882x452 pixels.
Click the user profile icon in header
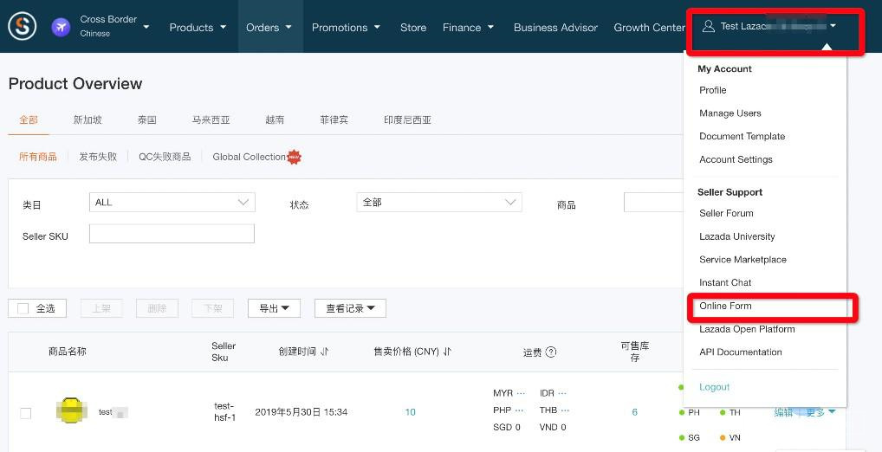[709, 26]
